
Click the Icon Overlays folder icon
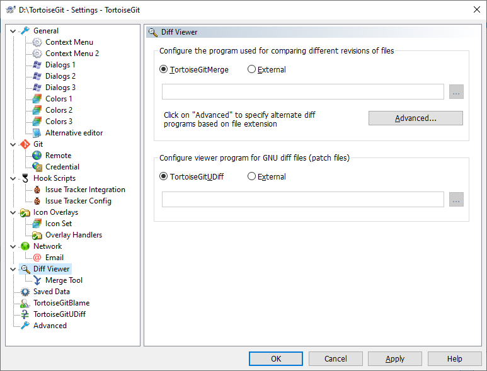(x=25, y=212)
